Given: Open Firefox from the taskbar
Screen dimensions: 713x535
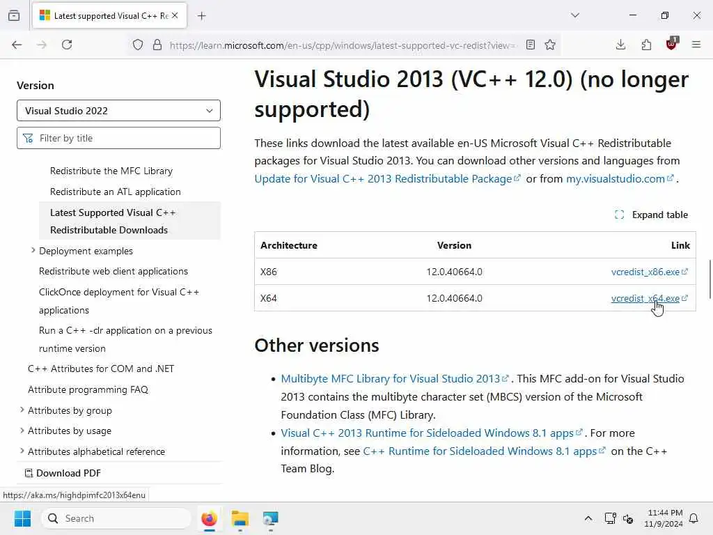Looking at the screenshot, I should (x=209, y=518).
